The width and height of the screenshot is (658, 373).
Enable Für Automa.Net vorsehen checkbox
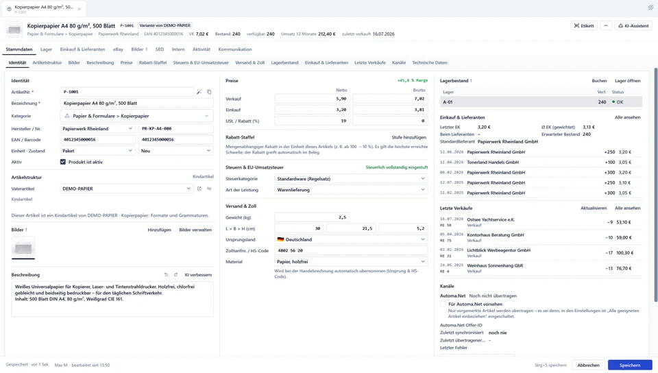(443, 304)
